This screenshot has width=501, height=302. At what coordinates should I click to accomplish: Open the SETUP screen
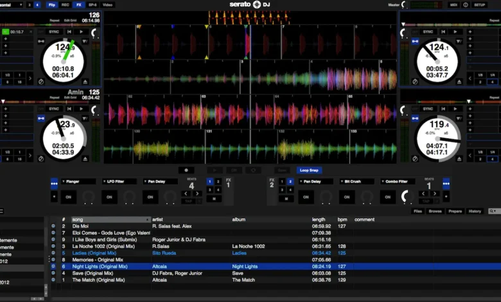click(x=480, y=4)
